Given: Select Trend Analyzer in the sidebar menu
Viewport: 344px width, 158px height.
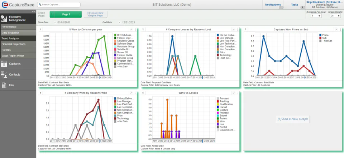Looking at the screenshot, I should pos(18,39).
